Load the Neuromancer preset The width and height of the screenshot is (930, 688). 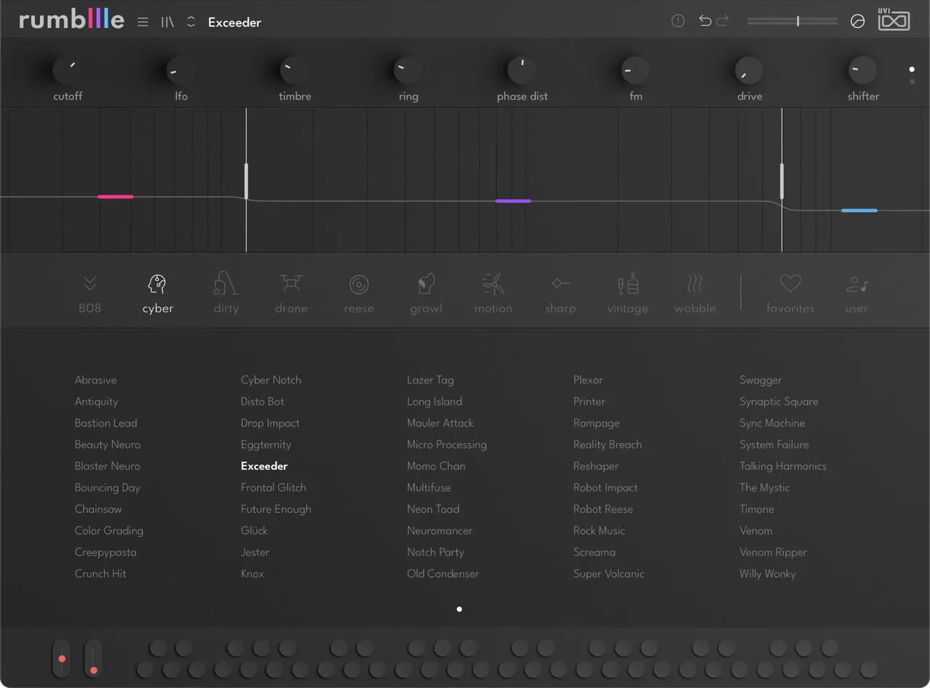(x=440, y=531)
